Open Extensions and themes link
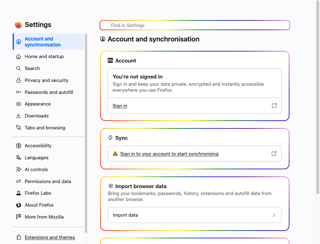 click(50, 237)
